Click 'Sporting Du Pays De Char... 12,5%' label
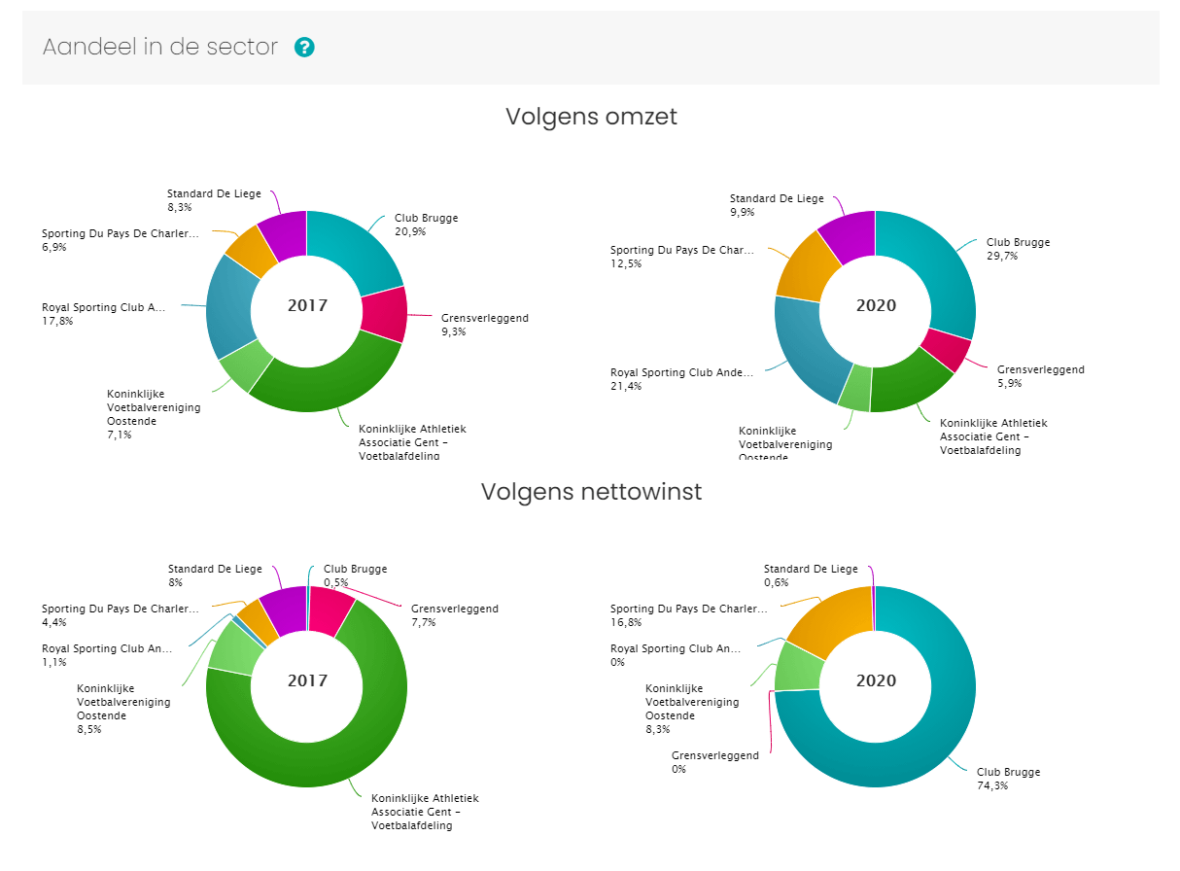This screenshot has height=871, width=1180. 681,257
